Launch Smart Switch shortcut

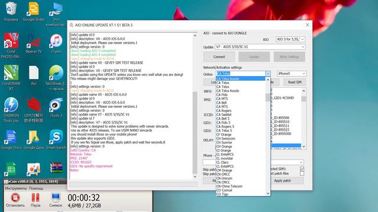point(56,140)
